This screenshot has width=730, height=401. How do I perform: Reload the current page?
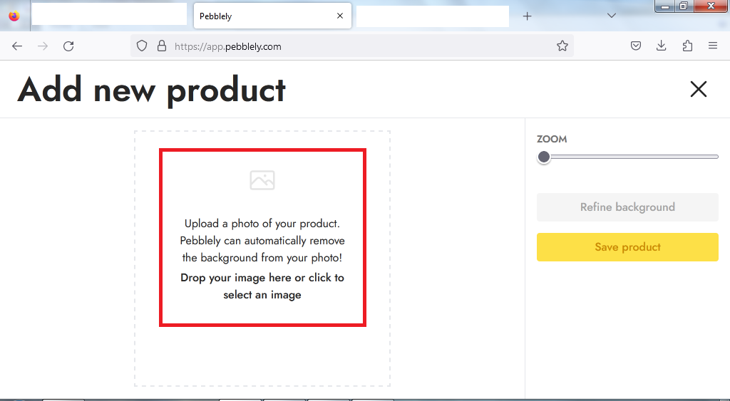point(68,46)
